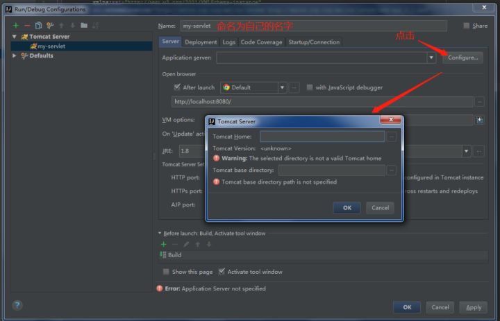Image resolution: width=500 pixels, height=321 pixels.
Task: Expand VM options field icon
Action: [x=479, y=120]
